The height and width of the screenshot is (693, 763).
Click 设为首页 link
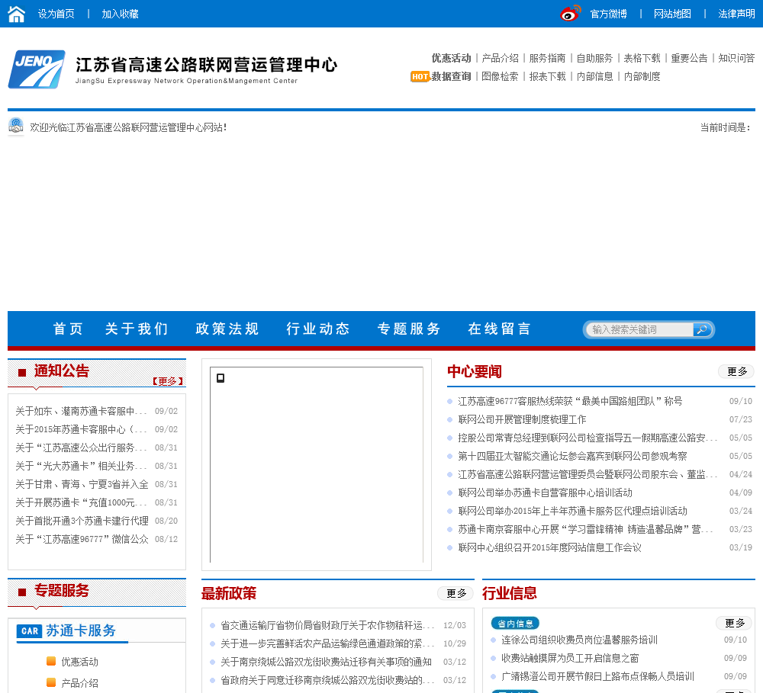click(56, 14)
